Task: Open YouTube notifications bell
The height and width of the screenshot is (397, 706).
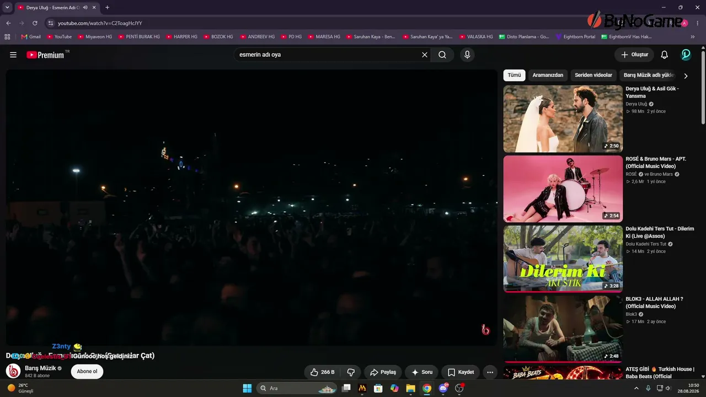Action: coord(665,55)
